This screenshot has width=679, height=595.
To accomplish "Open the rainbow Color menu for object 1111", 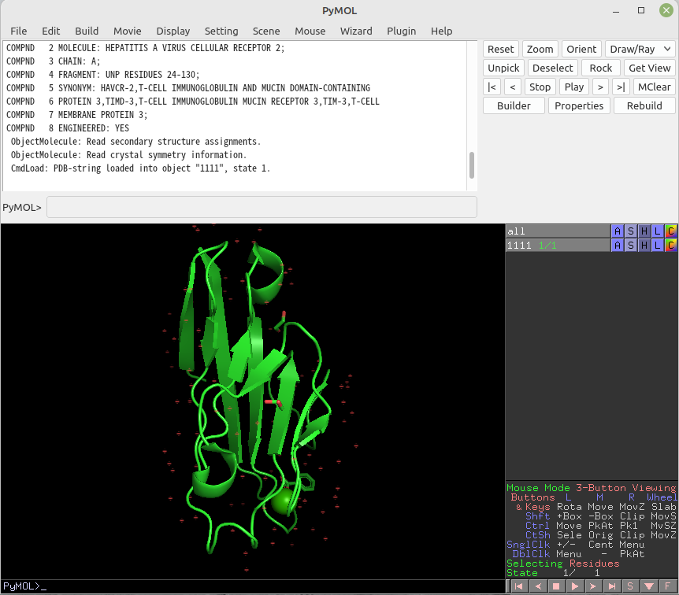I will [x=670, y=245].
